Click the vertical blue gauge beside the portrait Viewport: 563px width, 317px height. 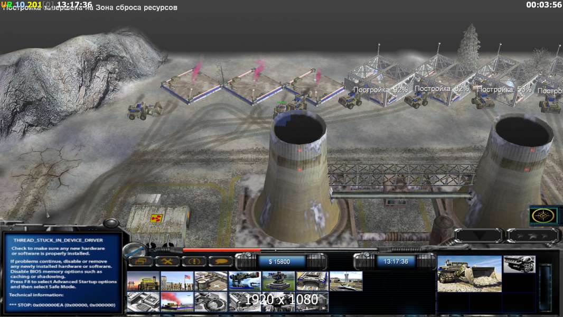pyautogui.click(x=546, y=287)
